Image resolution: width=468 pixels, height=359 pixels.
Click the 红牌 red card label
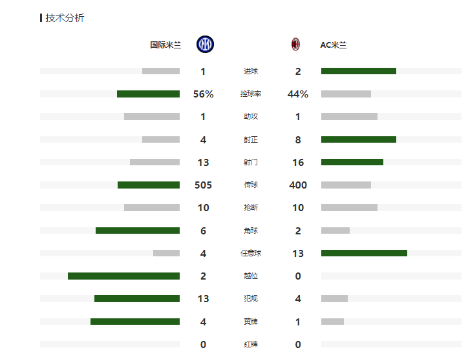pyautogui.click(x=251, y=344)
